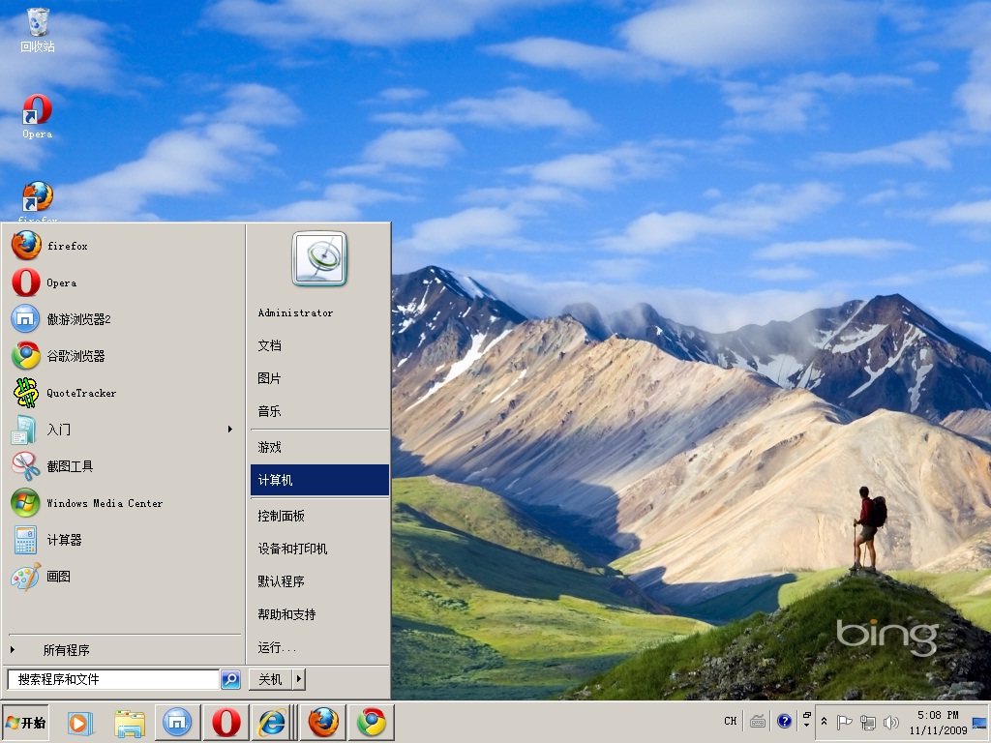Click the Show Desktop button
Screen dimensions: 991x743
pos(980,722)
